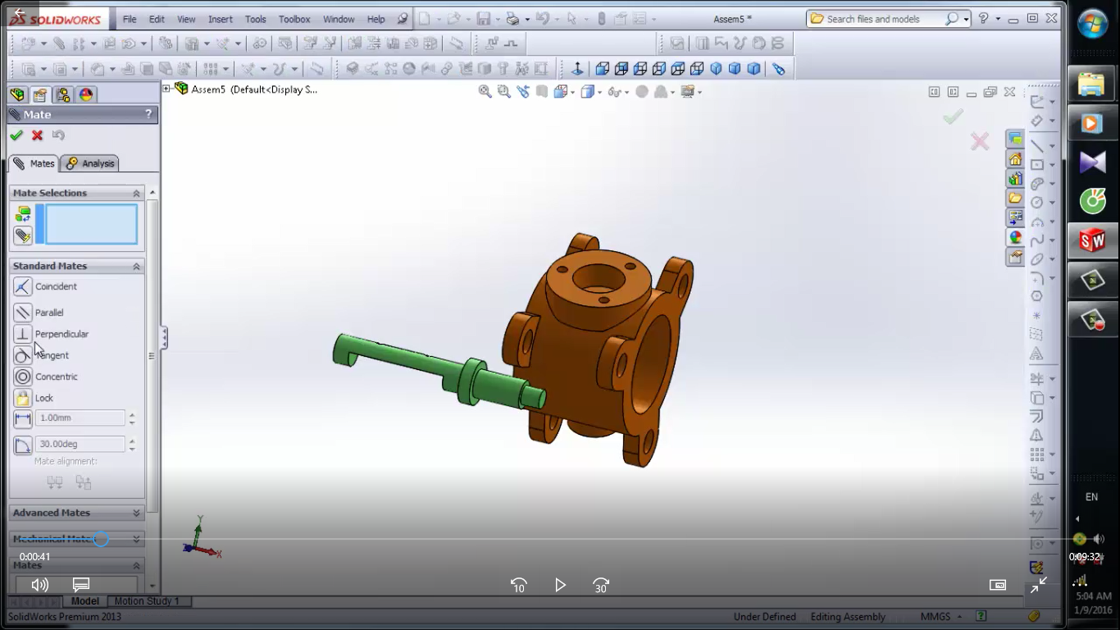The height and width of the screenshot is (630, 1120).
Task: Click the 30.00deg angle field
Action: coord(80,445)
